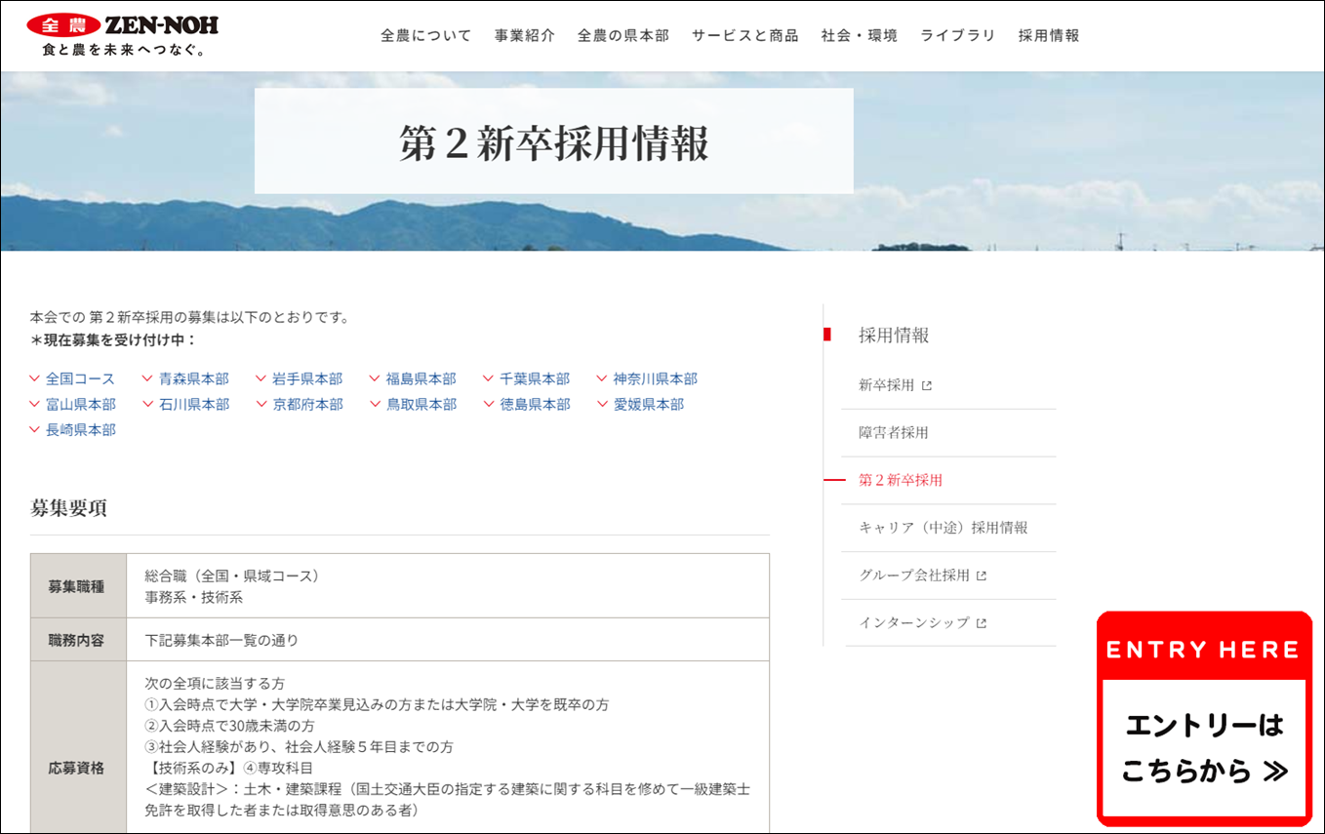
Task: Click external-link icon next to インターンシップ
Action: [982, 622]
